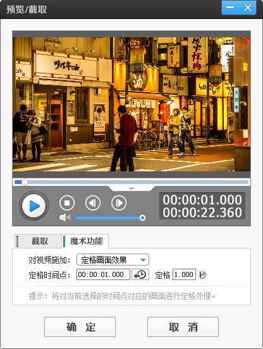263x349 pixels.
Task: Click the video progress bar handle
Action: tap(25, 182)
